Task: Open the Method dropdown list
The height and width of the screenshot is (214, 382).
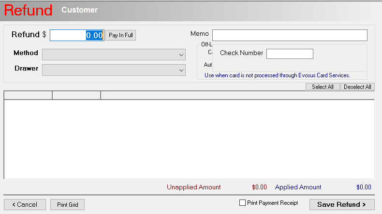Action: [114, 55]
